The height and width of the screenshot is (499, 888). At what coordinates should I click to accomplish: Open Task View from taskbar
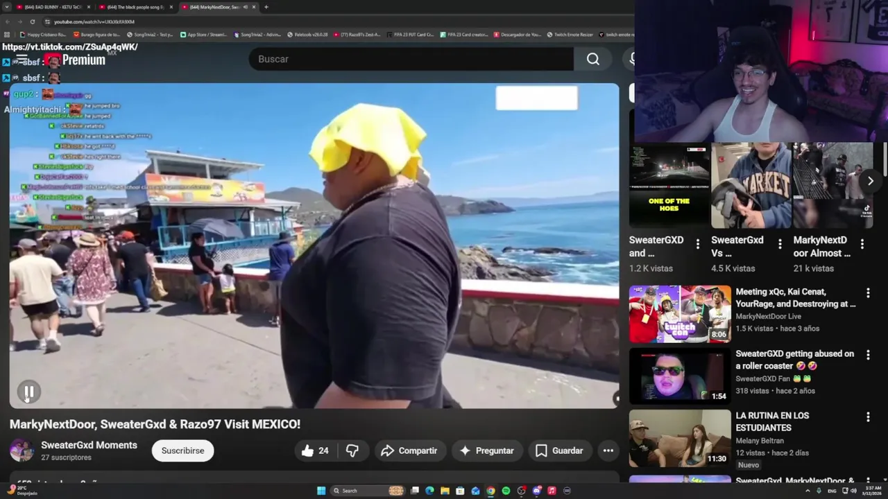pyautogui.click(x=414, y=491)
